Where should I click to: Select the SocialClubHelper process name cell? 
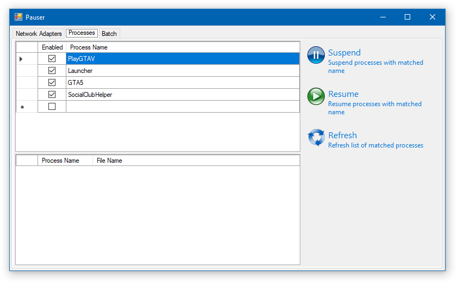pyautogui.click(x=183, y=95)
